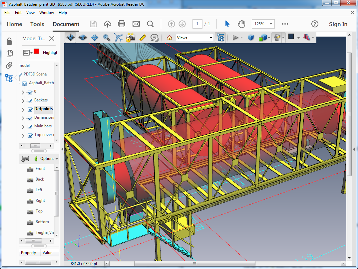Toggle the Model Tree button in 3D toolbar
Screen dimensions: 358x269
coord(220,38)
